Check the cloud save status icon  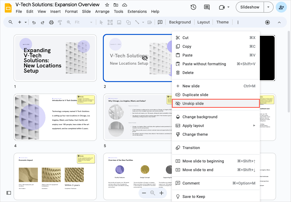(x=125, y=5)
